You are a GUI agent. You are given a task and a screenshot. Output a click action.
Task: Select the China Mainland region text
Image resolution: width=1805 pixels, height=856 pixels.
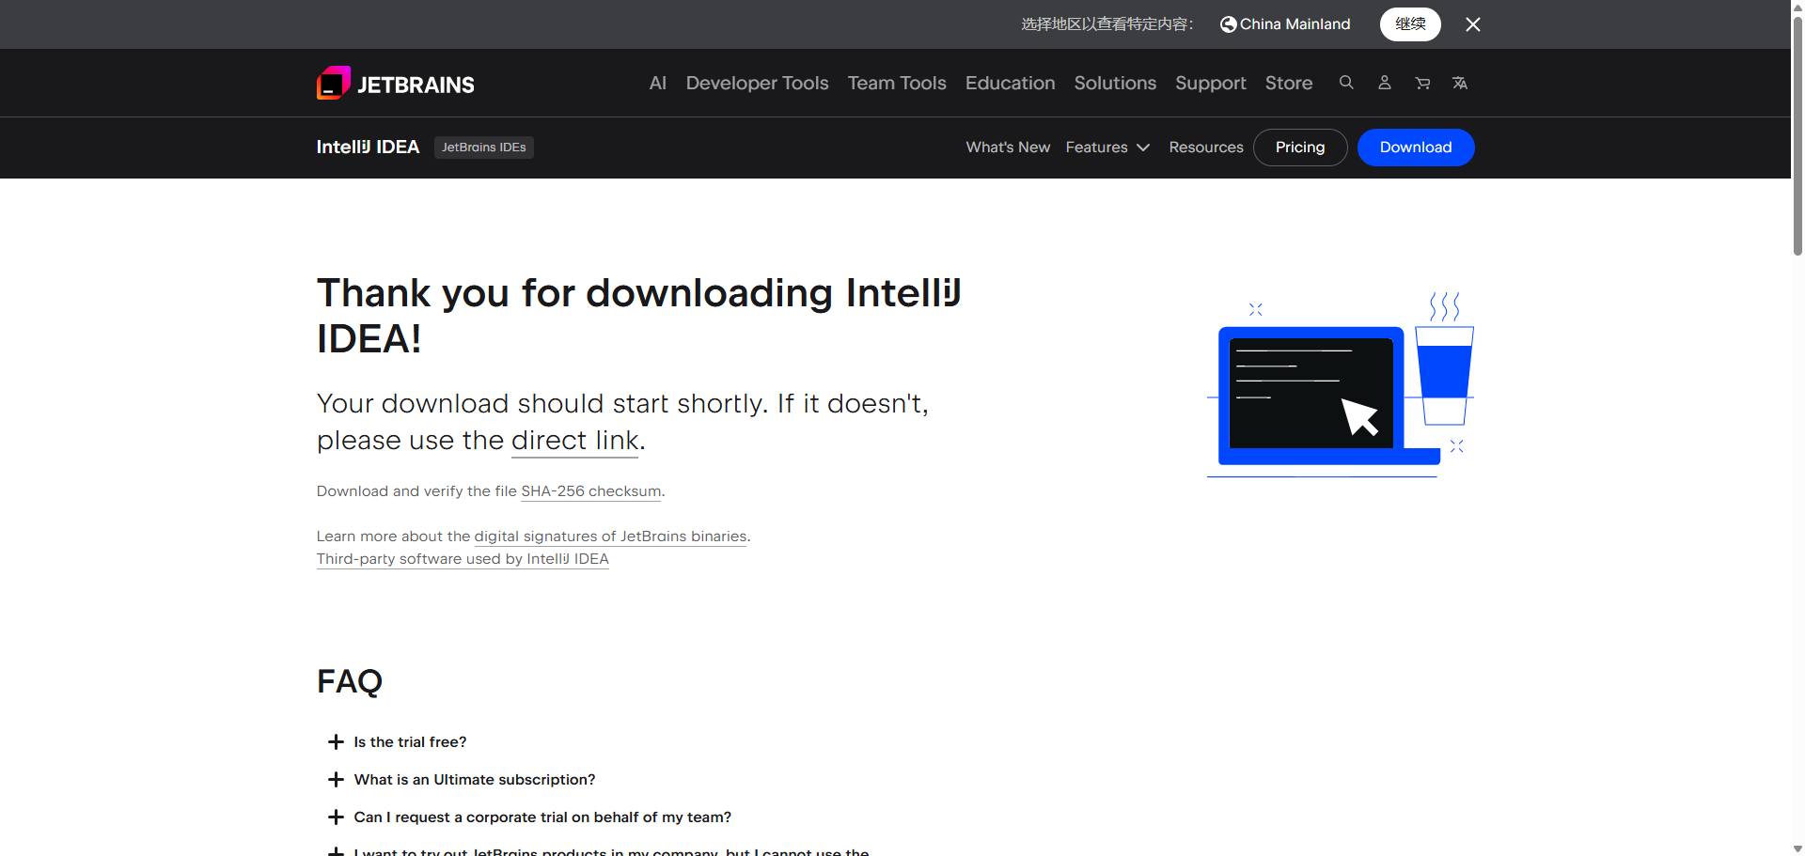(1295, 24)
